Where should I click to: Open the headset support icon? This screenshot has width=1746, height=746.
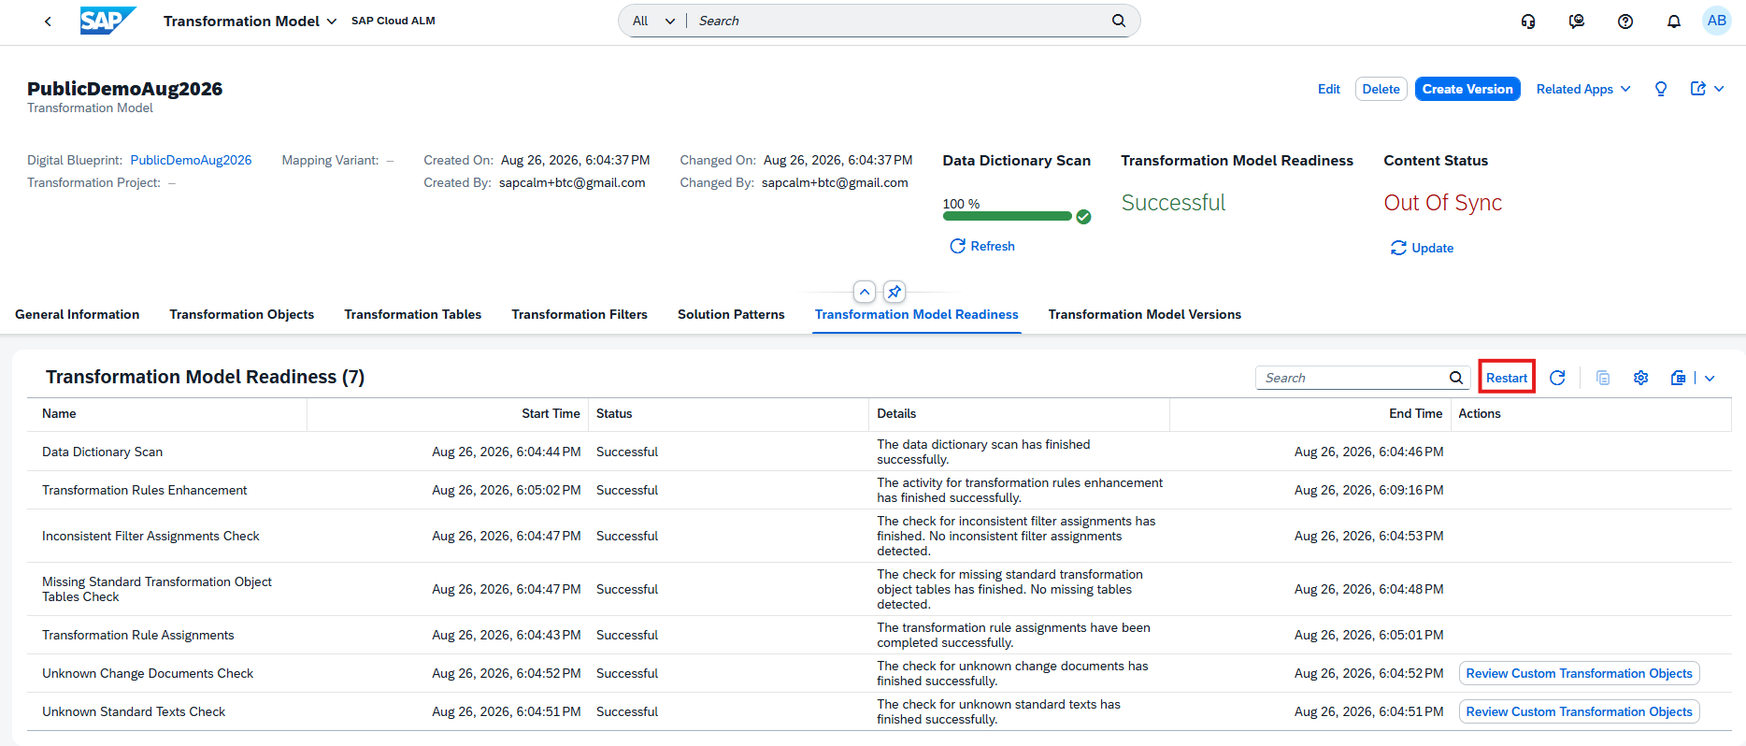pyautogui.click(x=1528, y=21)
